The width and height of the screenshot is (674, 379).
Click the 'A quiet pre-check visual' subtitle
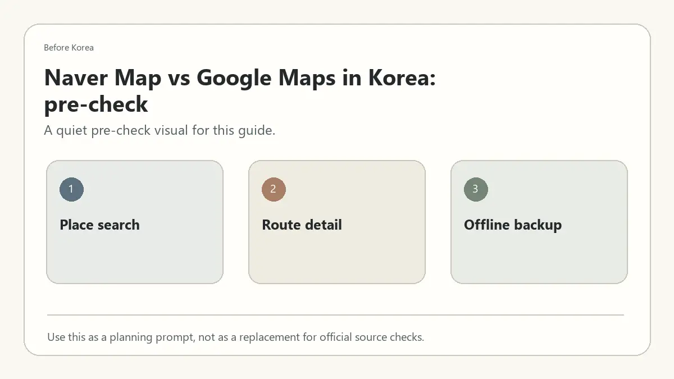click(x=160, y=131)
